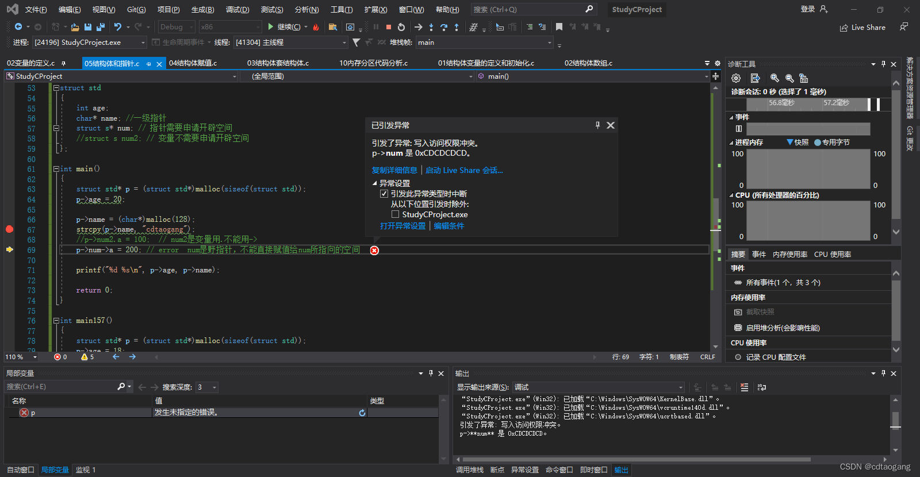Screen dimensions: 920x477
Task: Collapse the main function code block
Action: 56,169
